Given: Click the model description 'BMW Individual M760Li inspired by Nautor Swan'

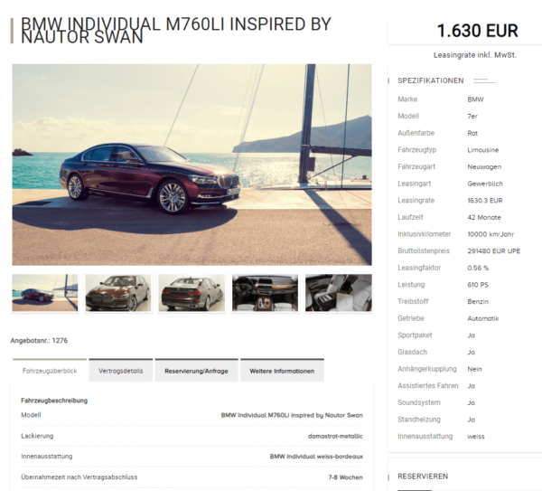Looking at the screenshot, I should pyautogui.click(x=292, y=415).
